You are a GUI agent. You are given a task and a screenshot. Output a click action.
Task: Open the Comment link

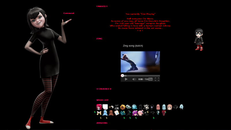click(x=69, y=13)
